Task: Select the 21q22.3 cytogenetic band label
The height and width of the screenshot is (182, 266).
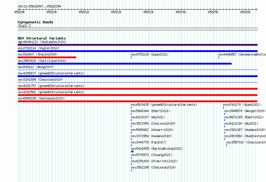Action: [x=24, y=26]
